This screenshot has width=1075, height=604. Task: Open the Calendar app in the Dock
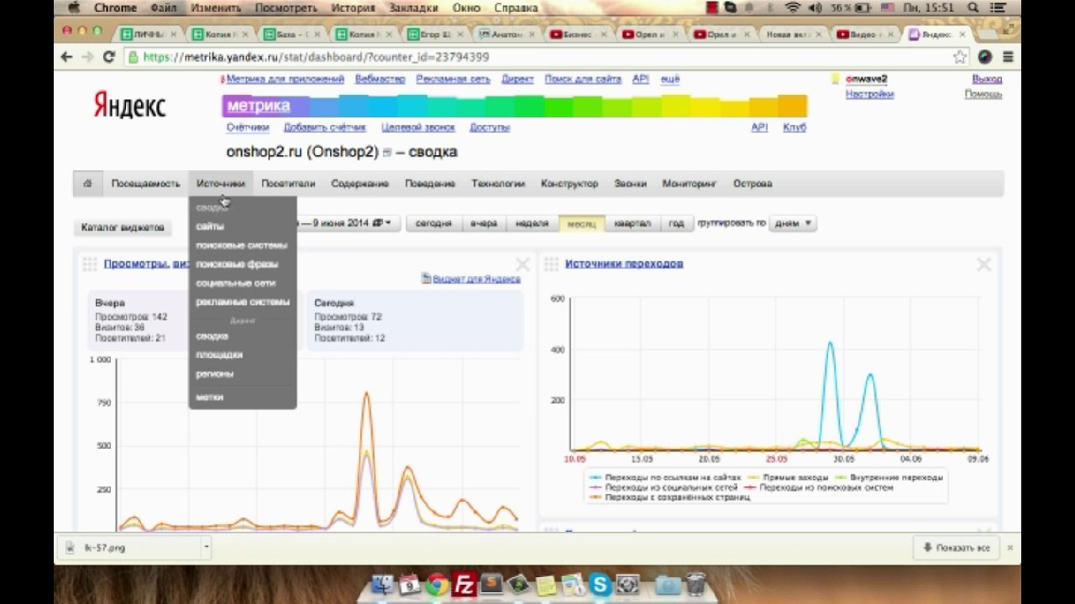coord(409,585)
